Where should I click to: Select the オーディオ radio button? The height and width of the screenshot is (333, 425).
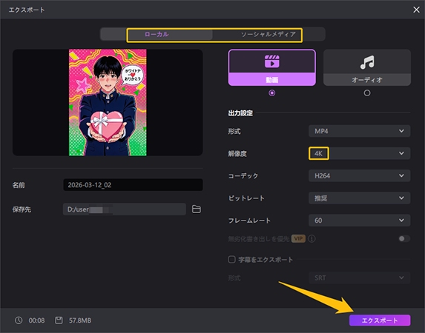pos(367,93)
